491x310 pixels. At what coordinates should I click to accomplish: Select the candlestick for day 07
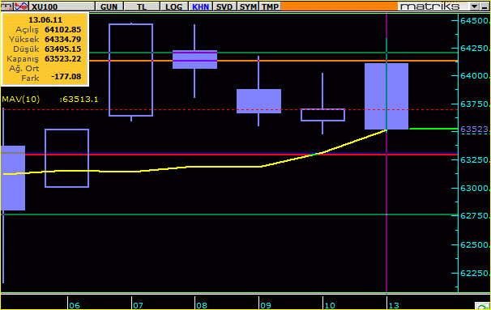pos(131,70)
